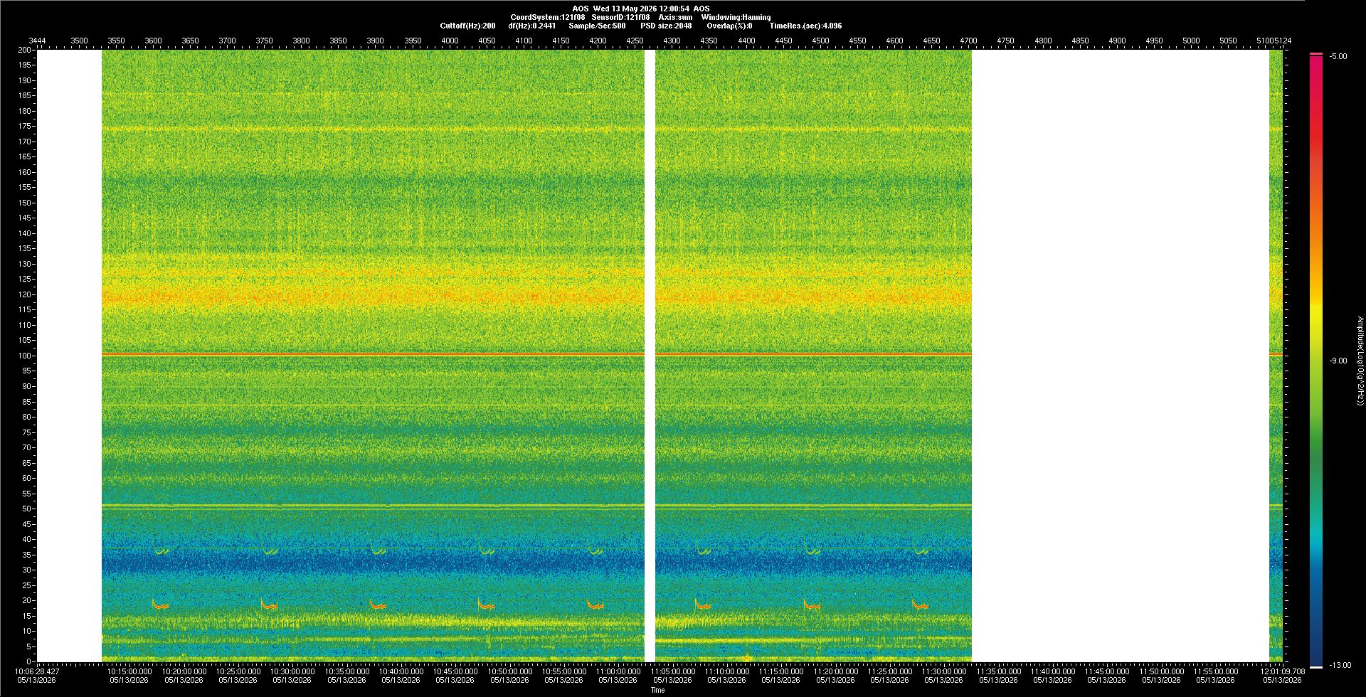The image size is (1366, 697).
Task: Click the 10:15:00.000 time axis label
Action: (x=129, y=671)
